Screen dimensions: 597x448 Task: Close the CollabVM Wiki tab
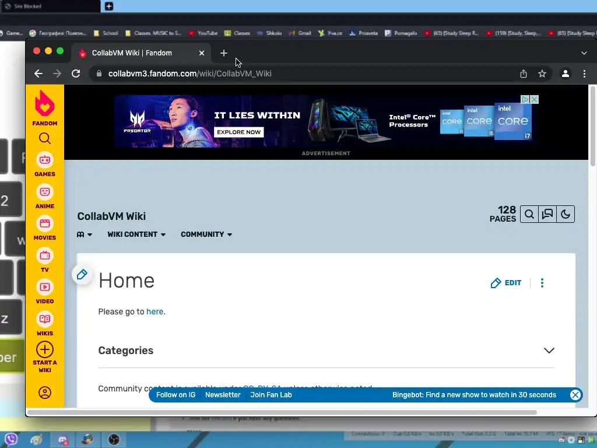(x=202, y=53)
